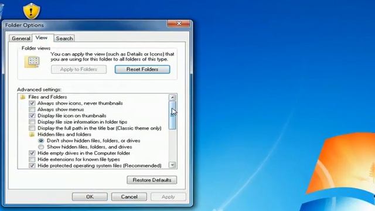Click the Hidden files and folders icon

(x=32, y=134)
